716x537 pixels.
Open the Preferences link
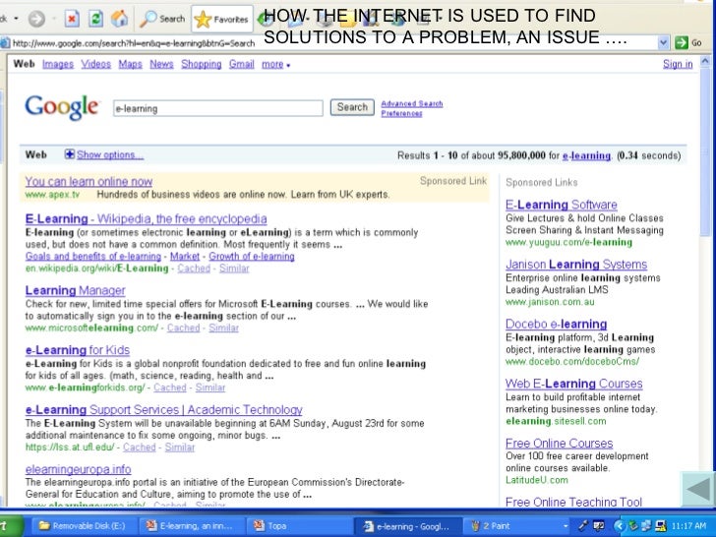pos(401,113)
